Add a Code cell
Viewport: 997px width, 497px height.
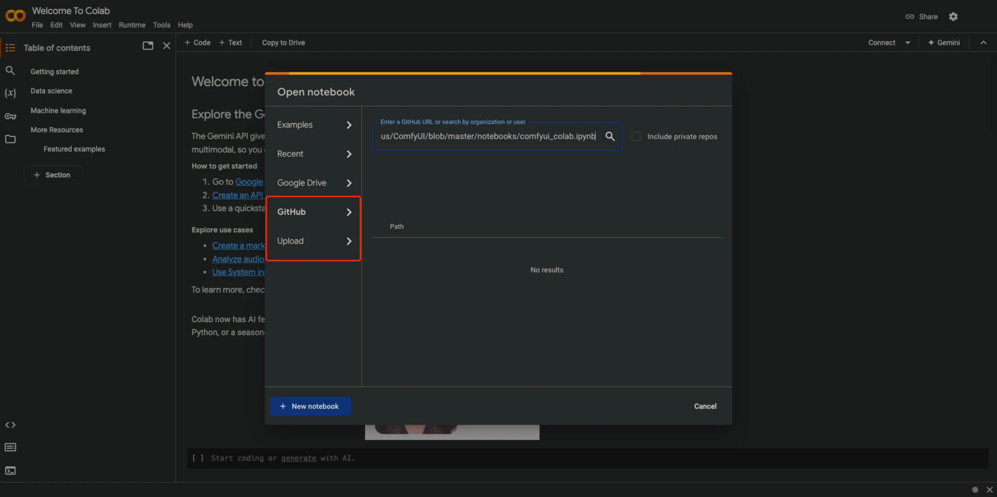197,43
